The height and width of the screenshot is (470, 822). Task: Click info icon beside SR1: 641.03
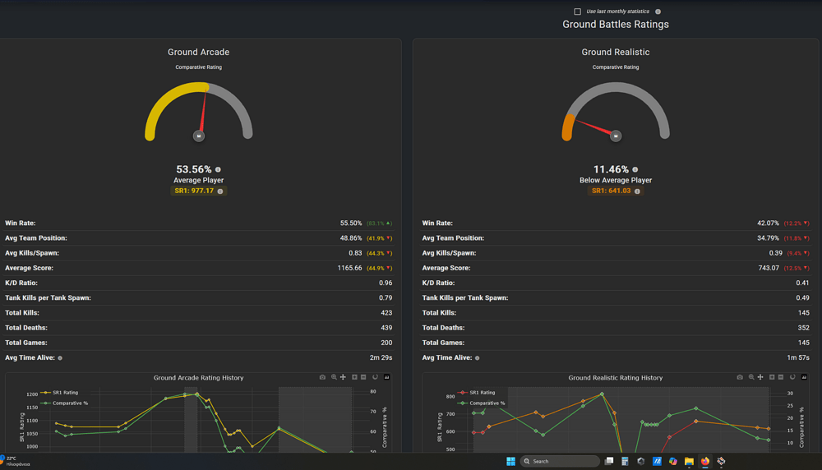pos(638,191)
